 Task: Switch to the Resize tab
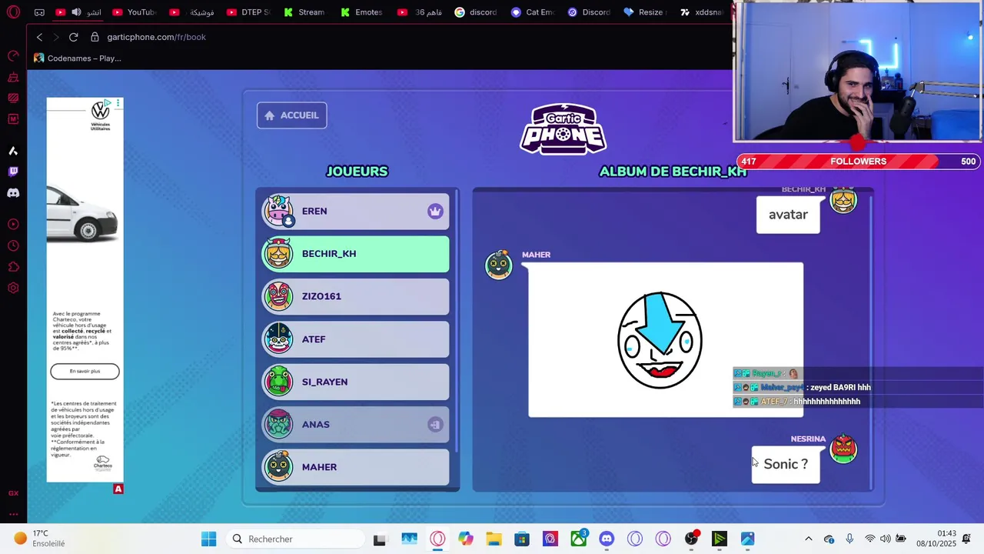click(x=647, y=12)
